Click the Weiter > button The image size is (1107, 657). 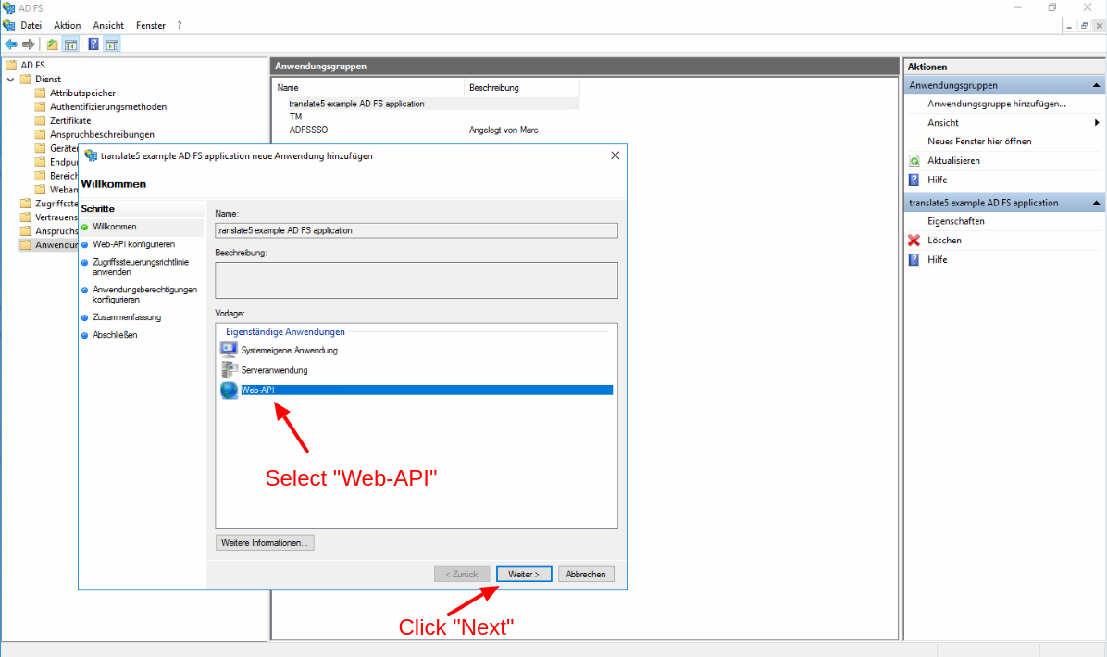(x=524, y=575)
